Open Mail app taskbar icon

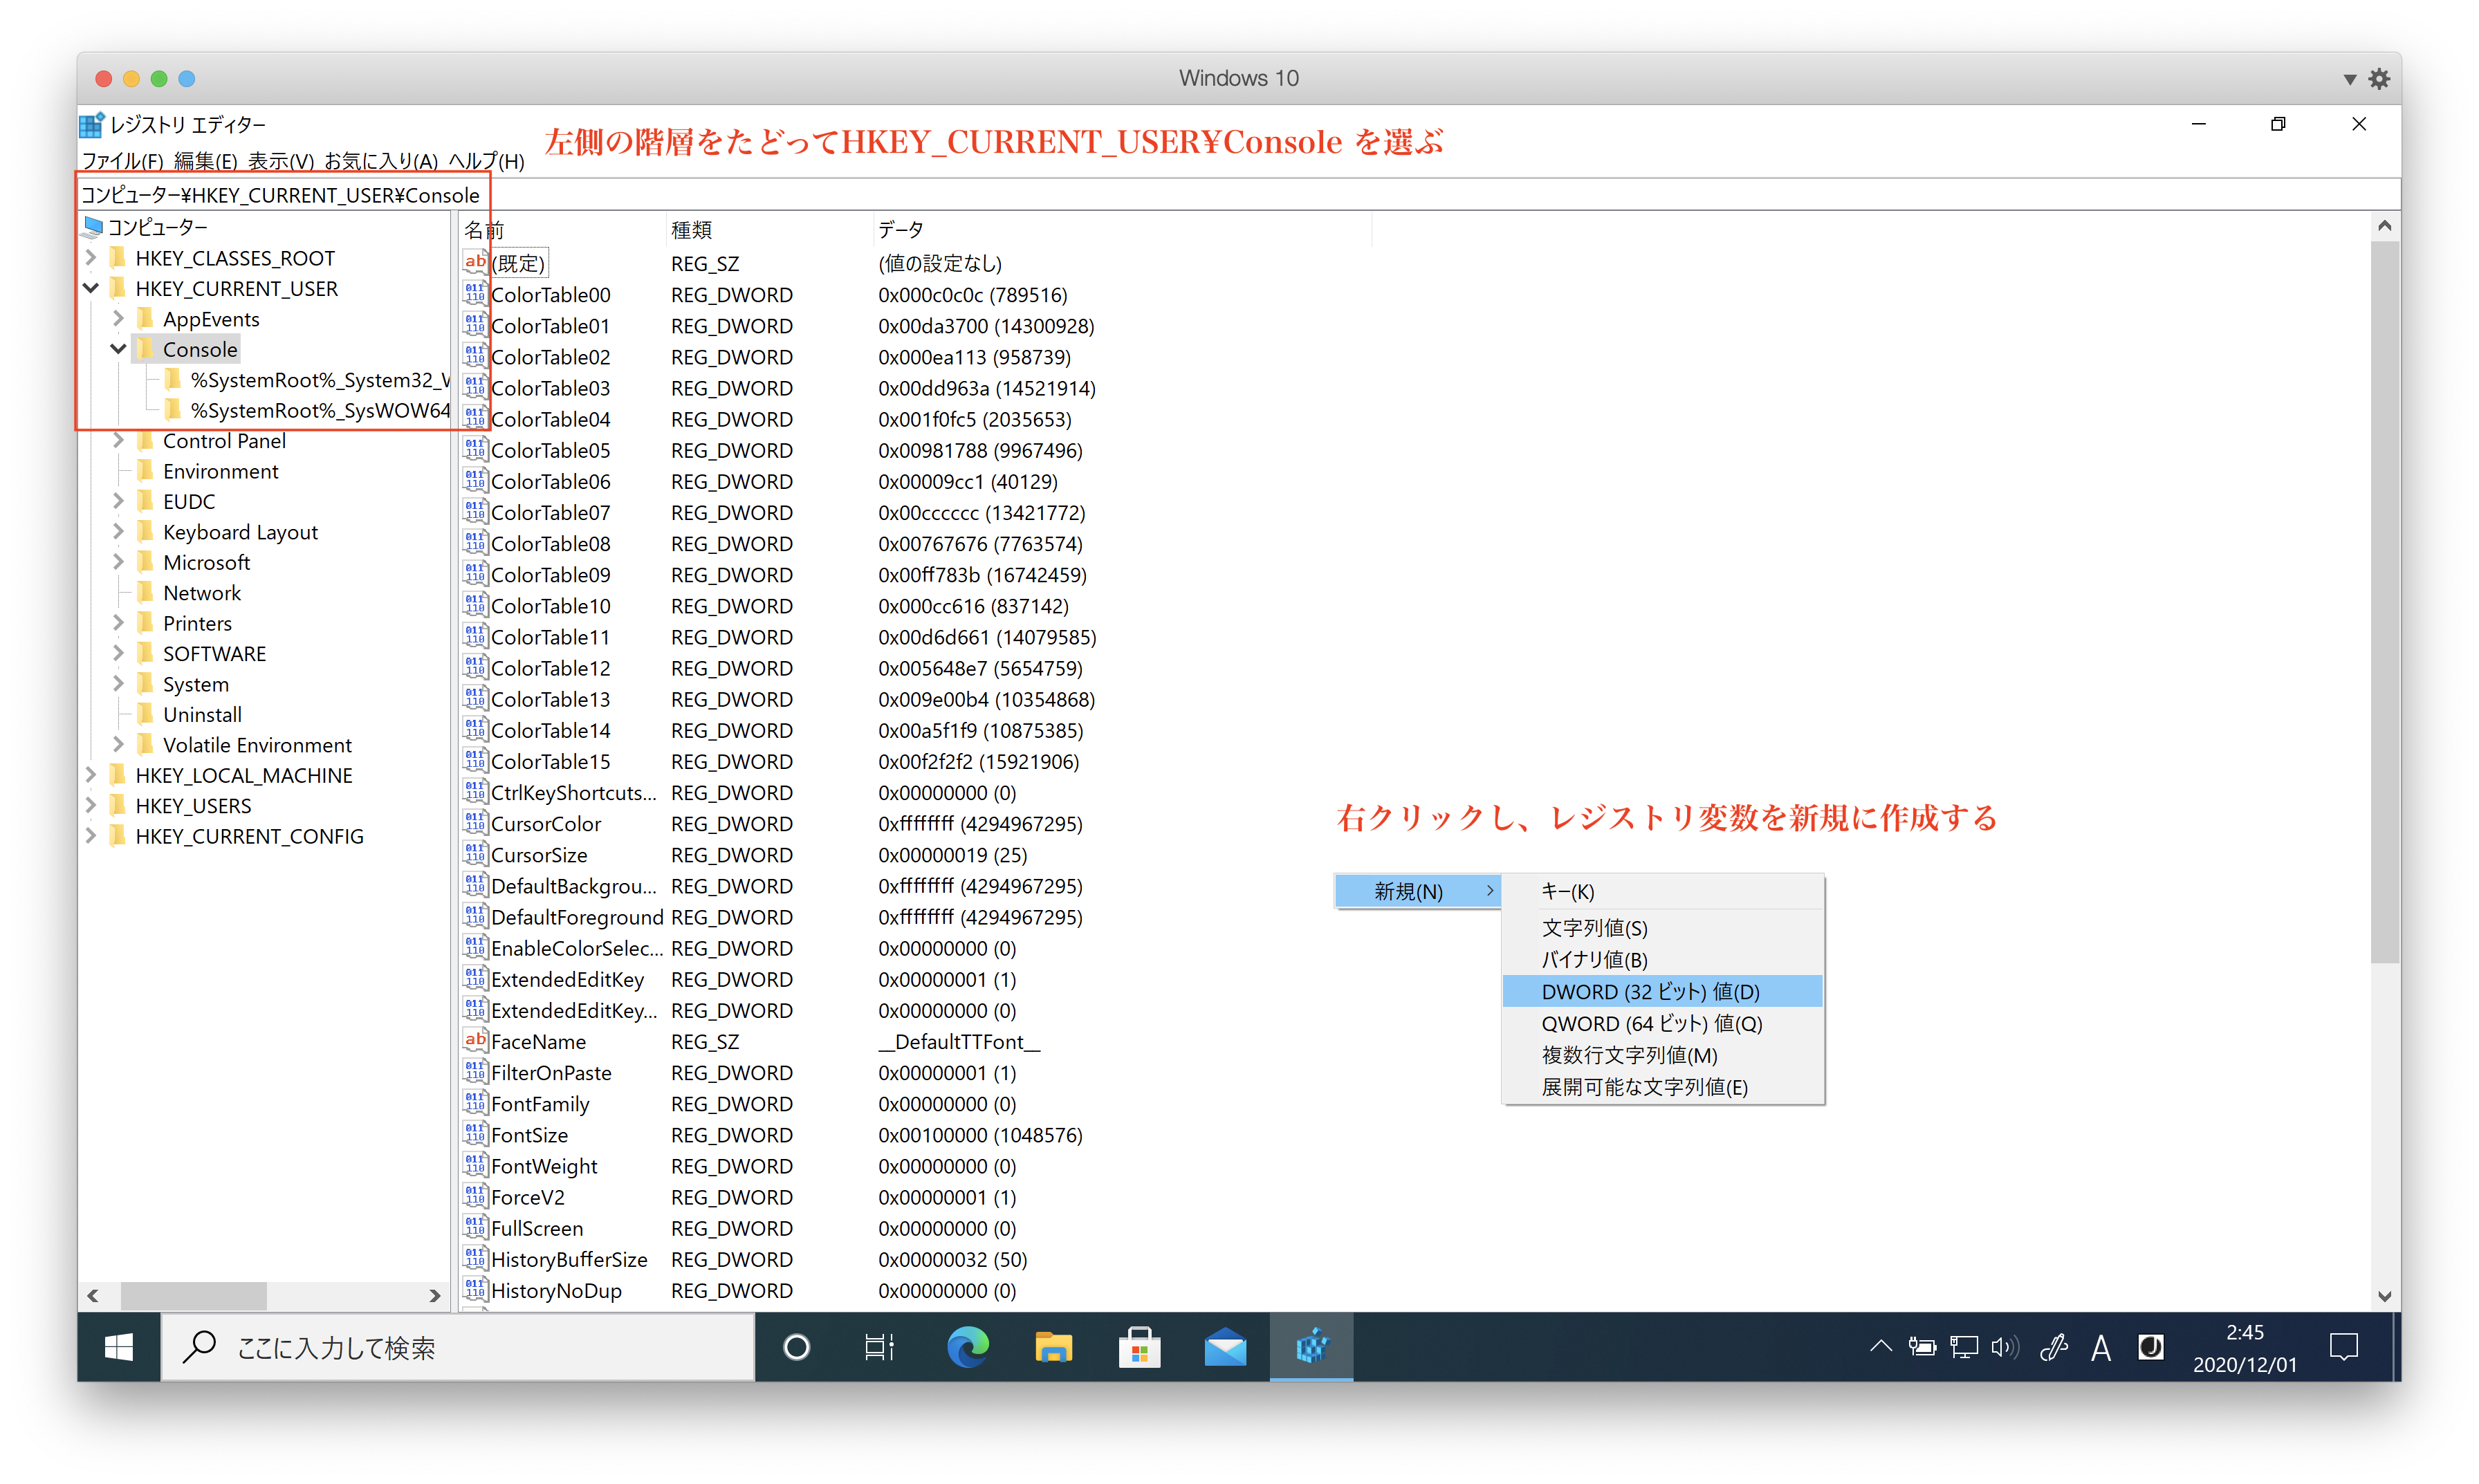pos(1225,1348)
